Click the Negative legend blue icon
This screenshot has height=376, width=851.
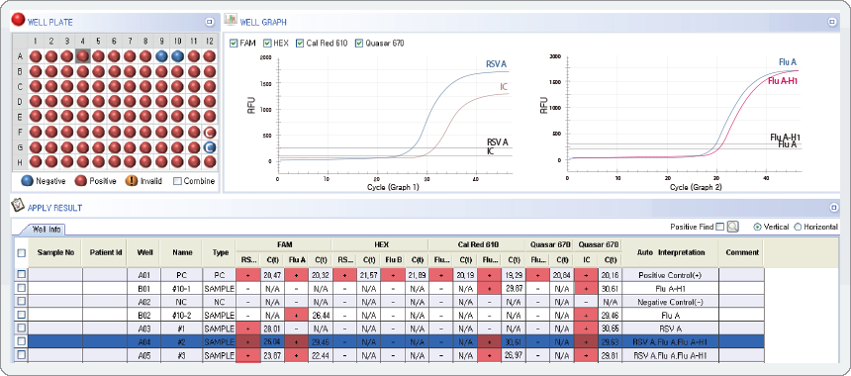[26, 181]
